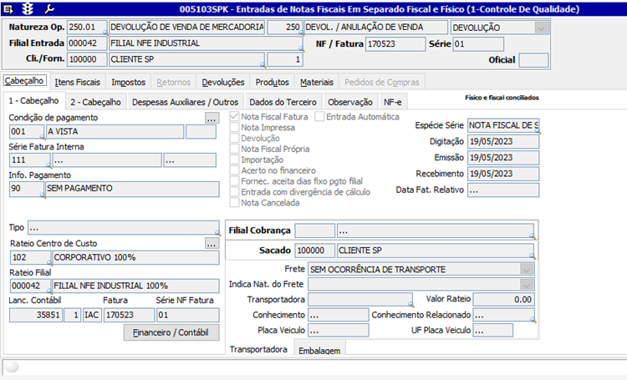
Task: Switch to the Itens Fiscais tab
Action: (x=78, y=83)
